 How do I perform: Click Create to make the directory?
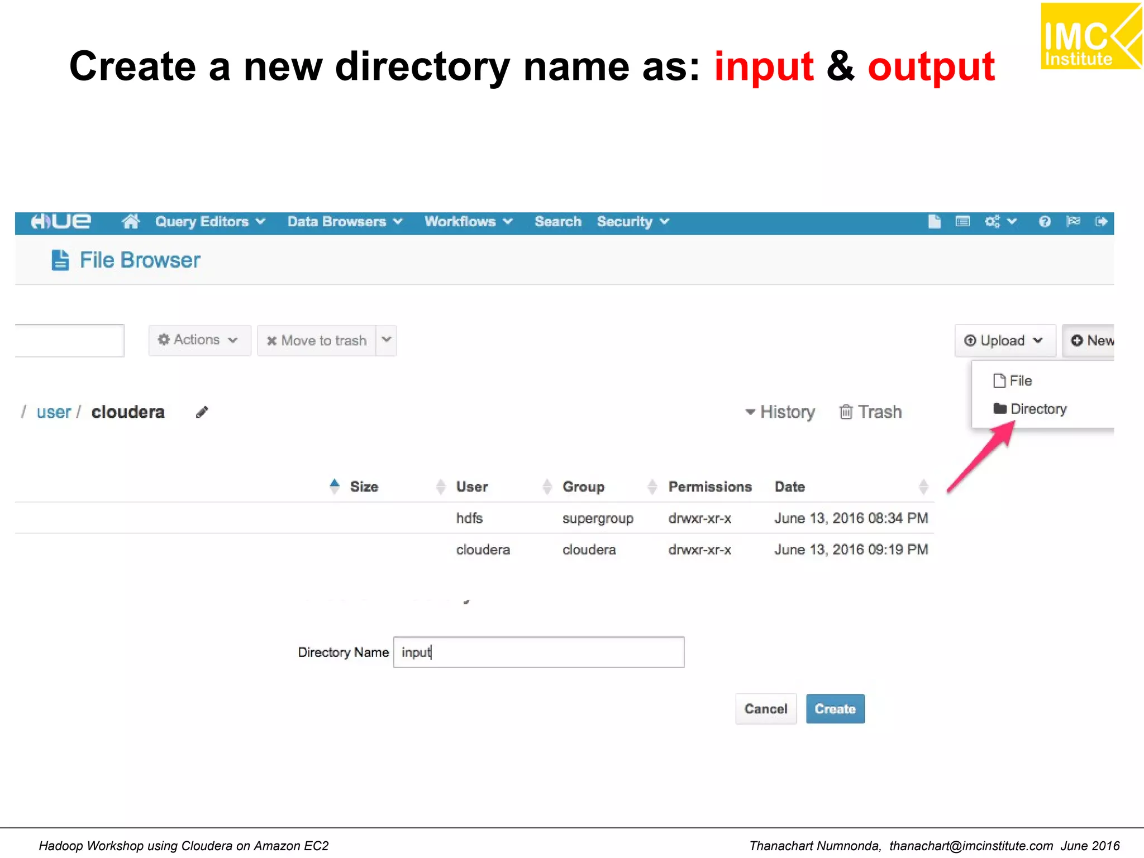pos(835,709)
